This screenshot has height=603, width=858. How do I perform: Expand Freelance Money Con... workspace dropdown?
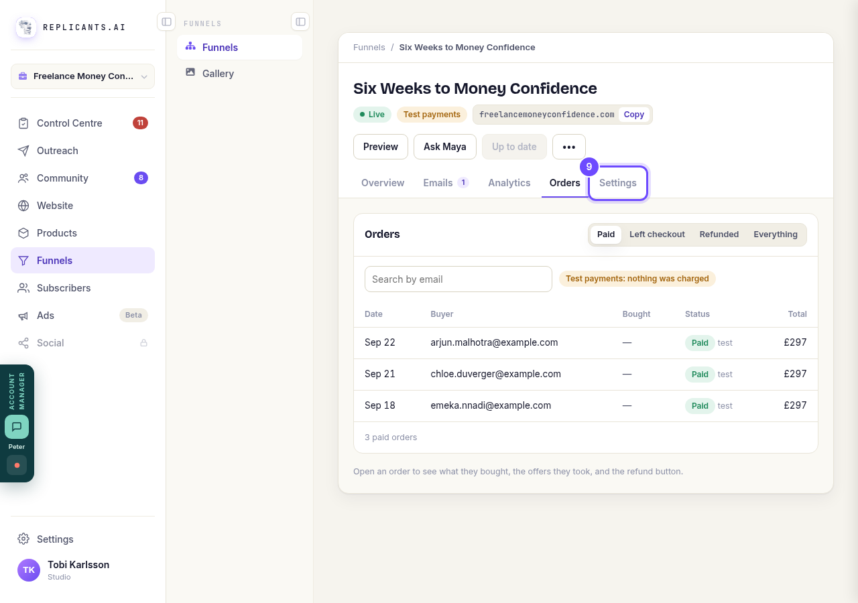[82, 76]
